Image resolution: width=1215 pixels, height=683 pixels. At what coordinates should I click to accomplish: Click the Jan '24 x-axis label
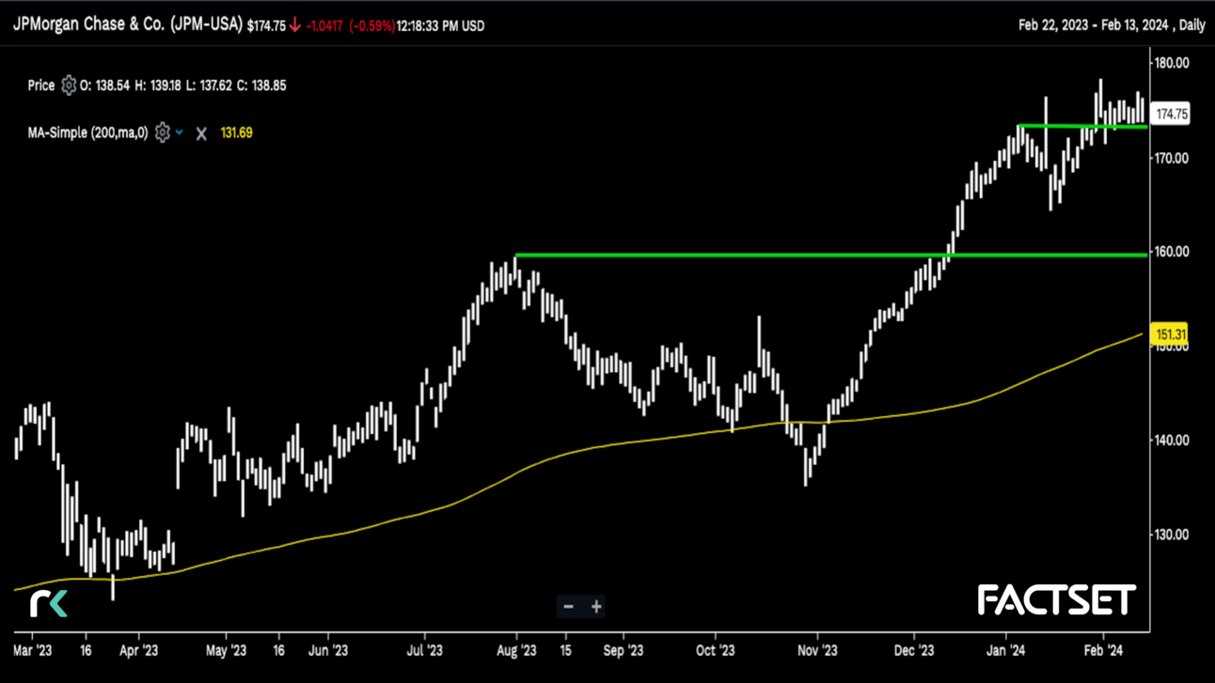(1006, 650)
